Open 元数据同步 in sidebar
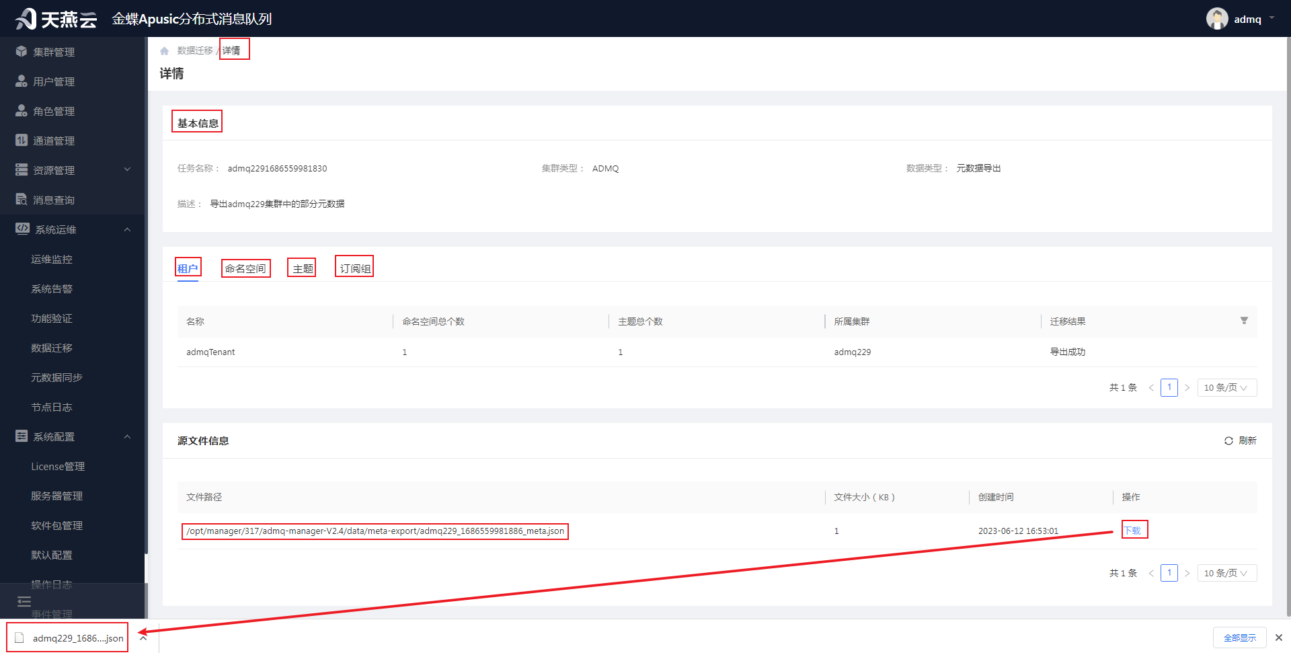The width and height of the screenshot is (1291, 657). click(x=56, y=377)
